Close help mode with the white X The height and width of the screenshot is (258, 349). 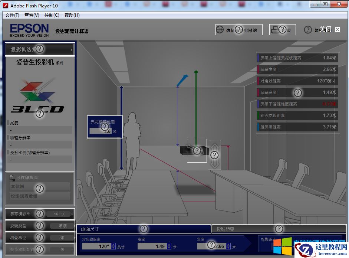338,29
